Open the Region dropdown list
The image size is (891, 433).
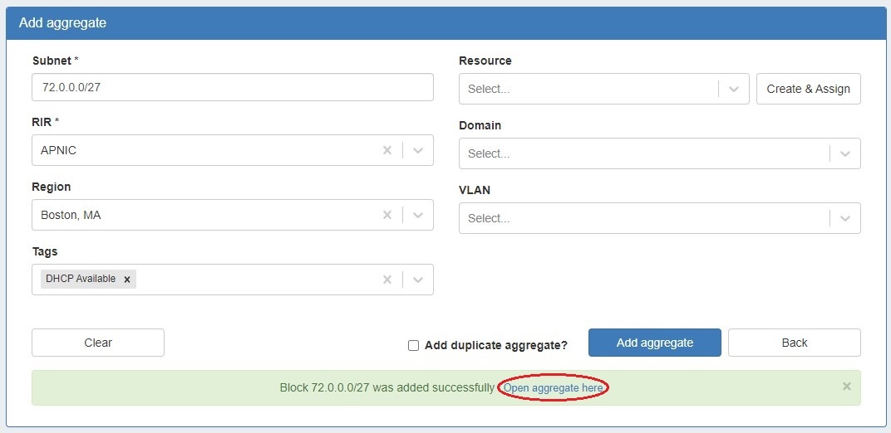pyautogui.click(x=418, y=215)
